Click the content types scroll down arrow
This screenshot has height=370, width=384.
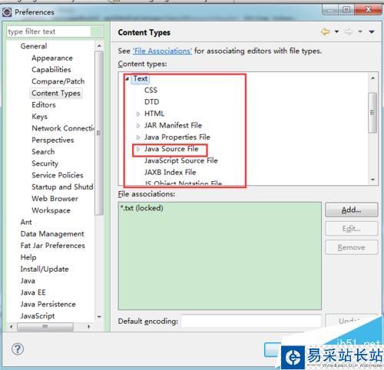372,180
